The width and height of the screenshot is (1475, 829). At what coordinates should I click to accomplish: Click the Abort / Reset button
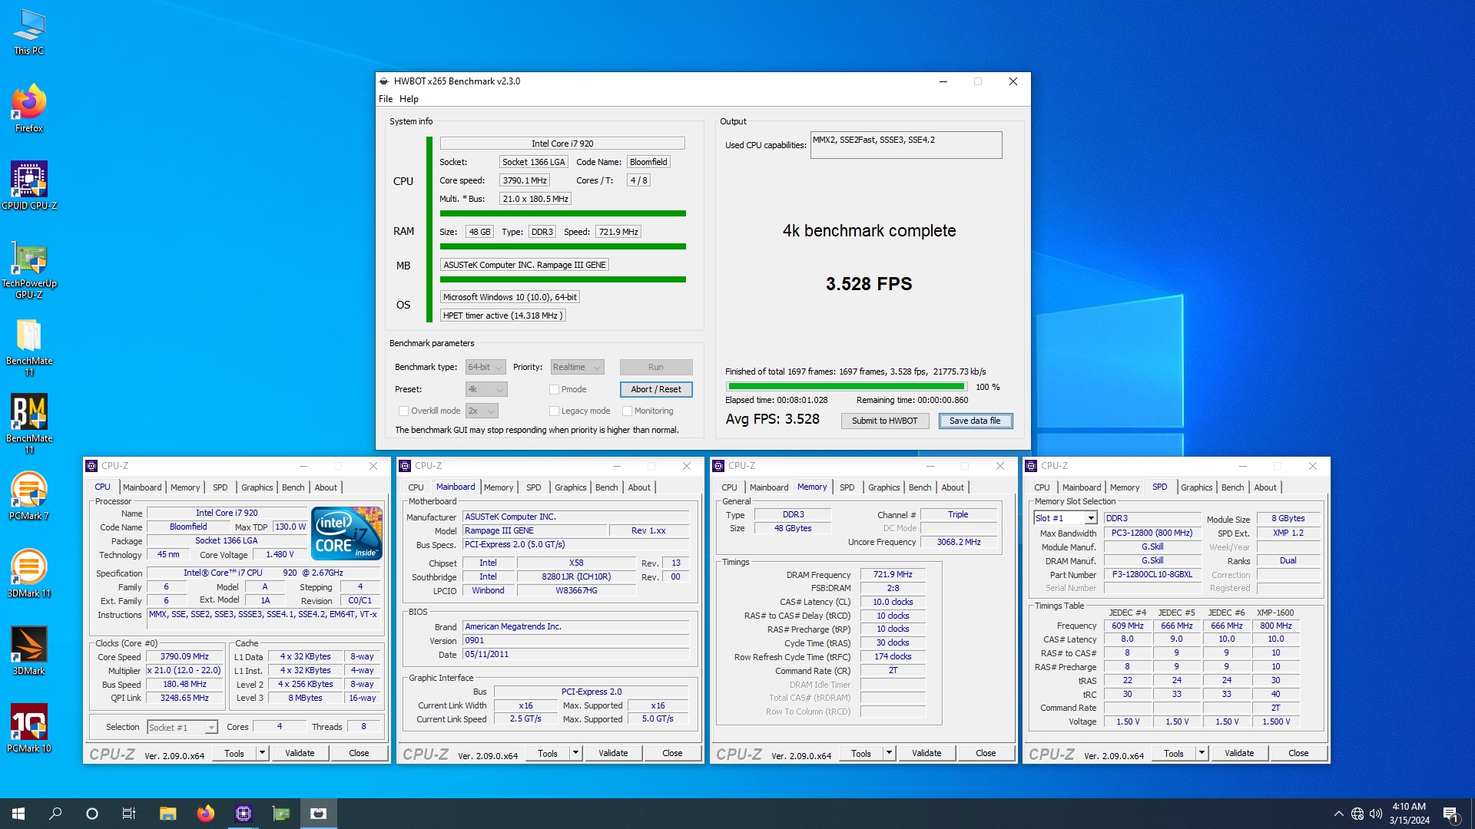[656, 390]
